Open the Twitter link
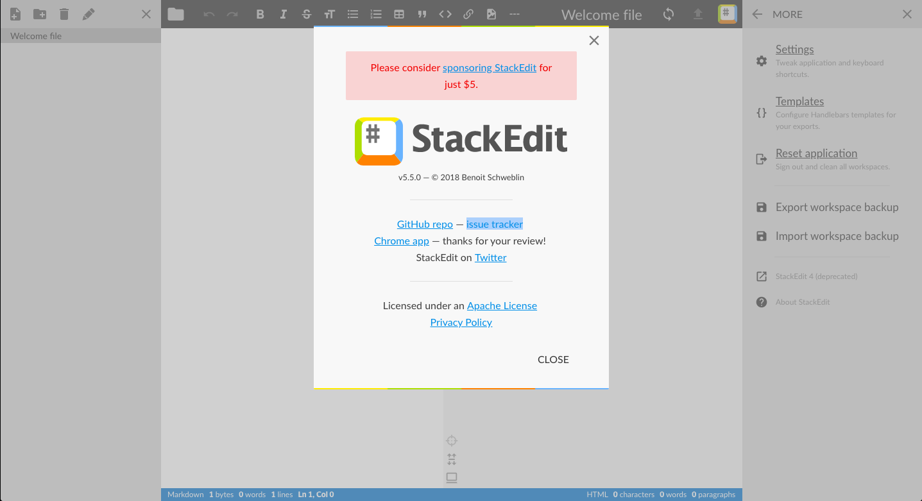The width and height of the screenshot is (922, 501). click(491, 257)
